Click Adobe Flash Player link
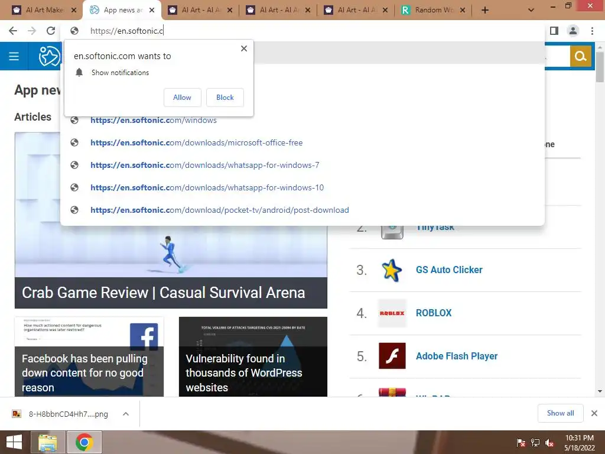 point(457,356)
